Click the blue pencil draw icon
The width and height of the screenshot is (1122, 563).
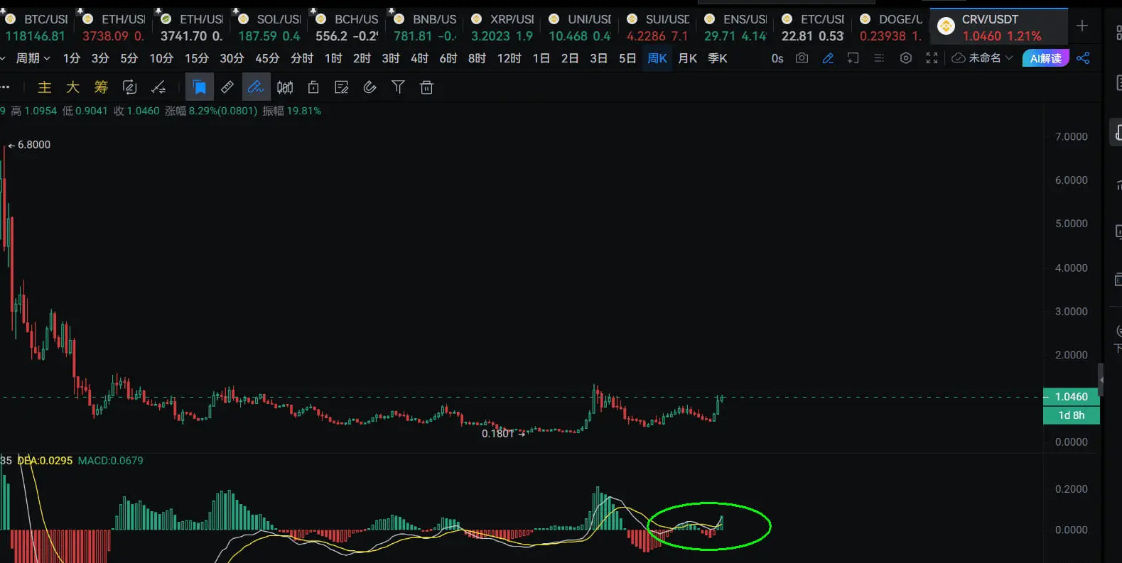pos(828,58)
